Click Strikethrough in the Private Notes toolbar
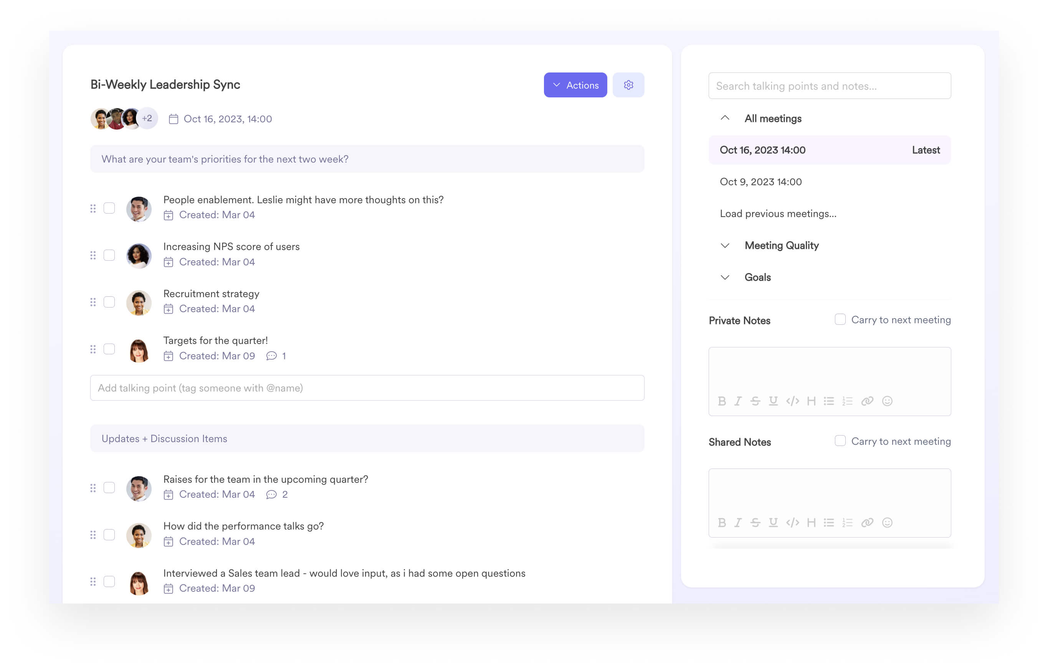 tap(755, 401)
